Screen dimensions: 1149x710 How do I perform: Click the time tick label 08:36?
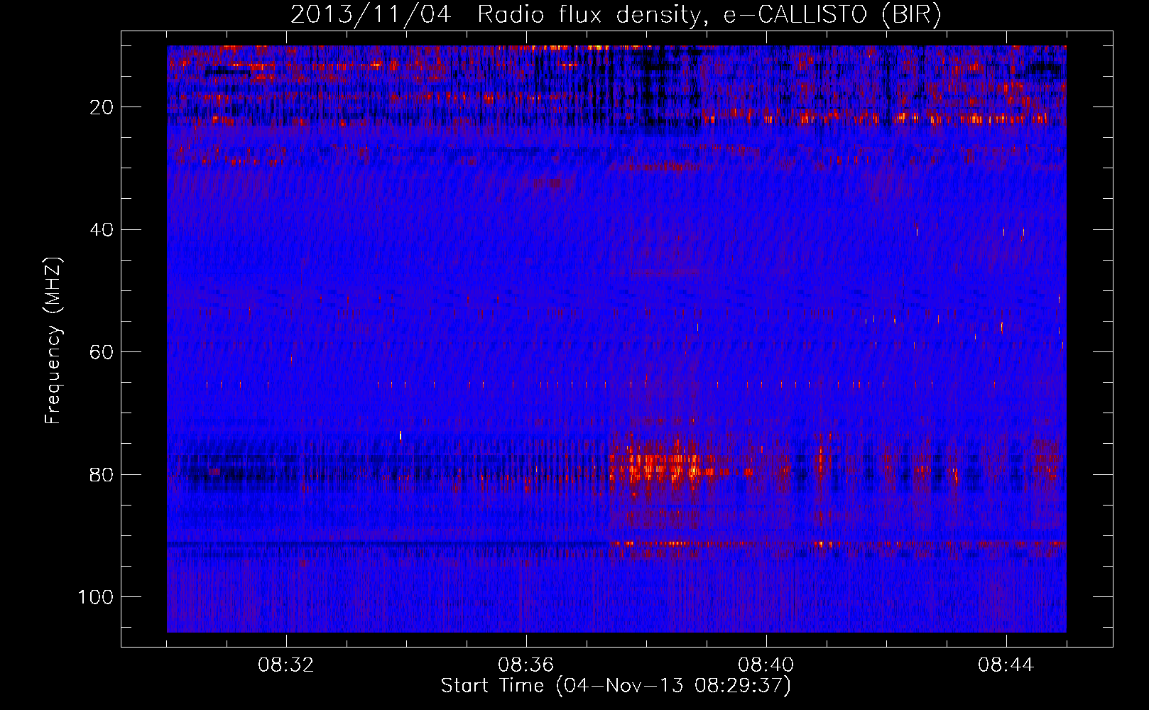(526, 665)
